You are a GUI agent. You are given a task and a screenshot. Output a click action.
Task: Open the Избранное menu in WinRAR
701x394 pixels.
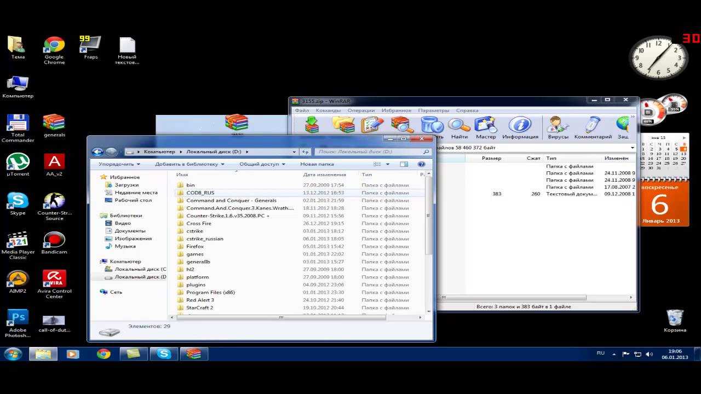(x=397, y=111)
